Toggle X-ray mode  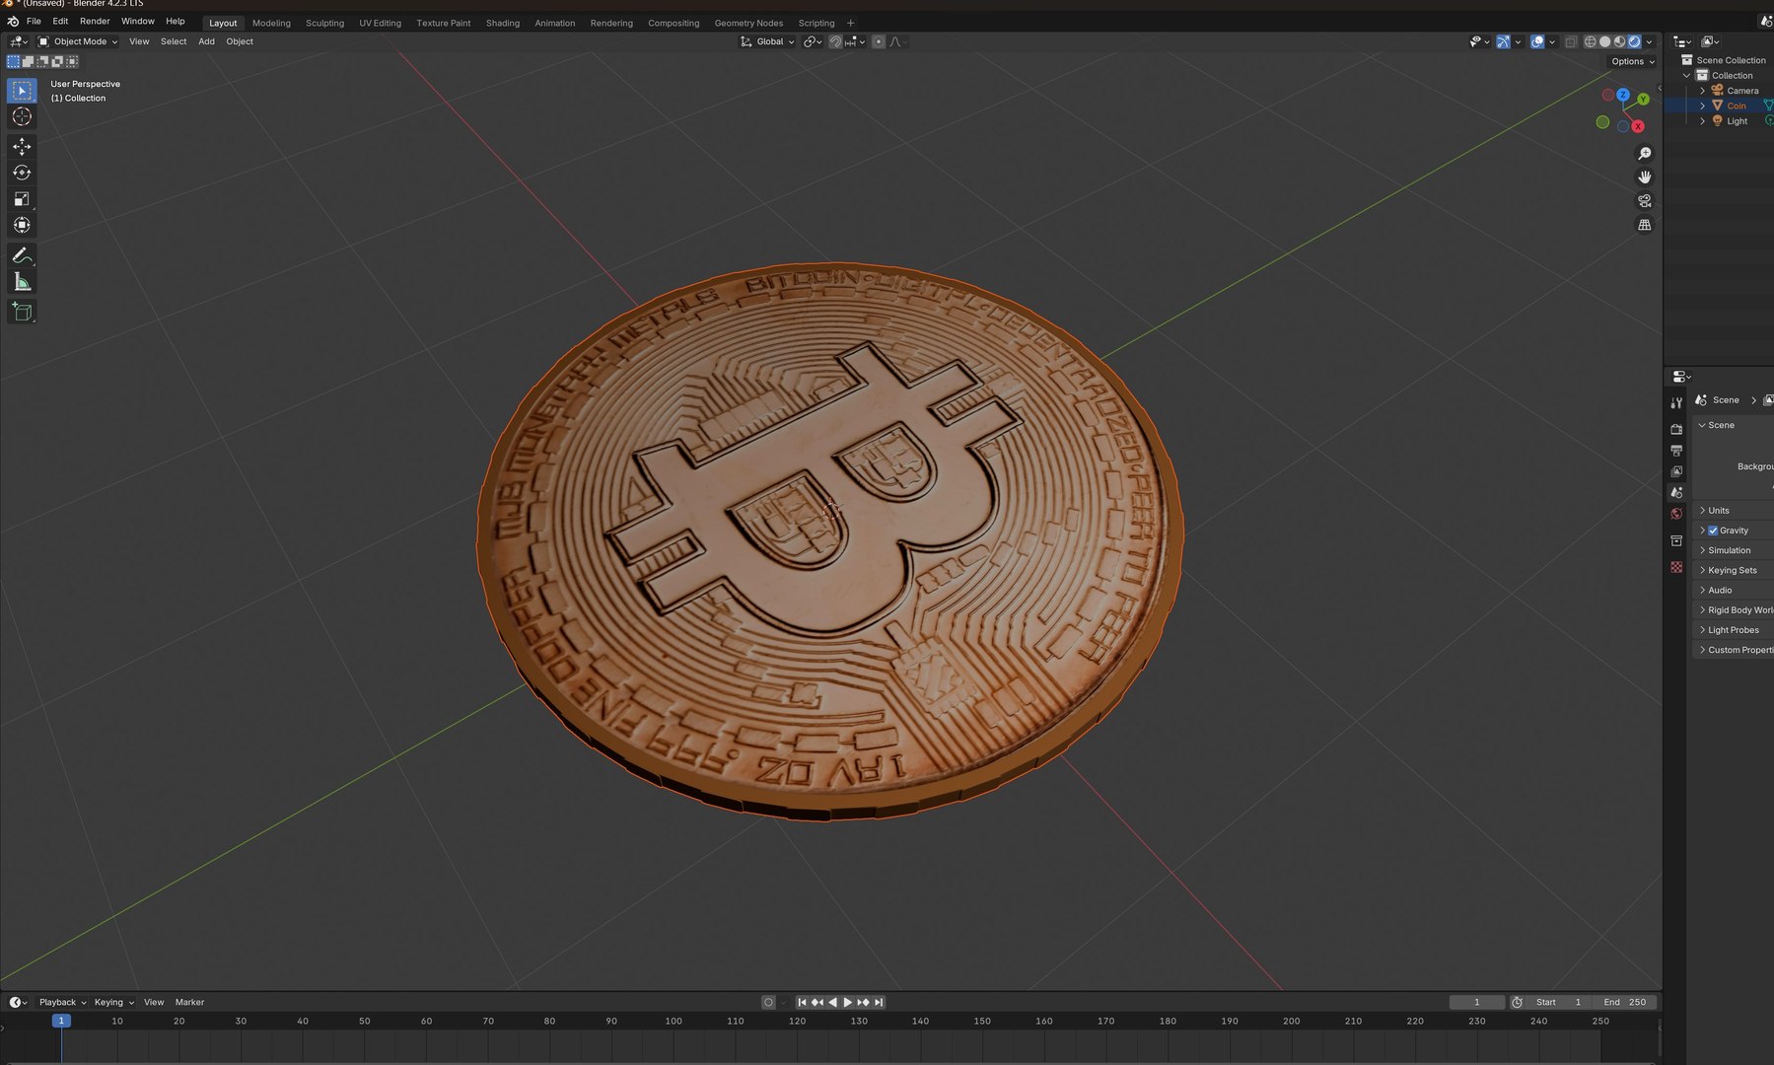point(1571,41)
